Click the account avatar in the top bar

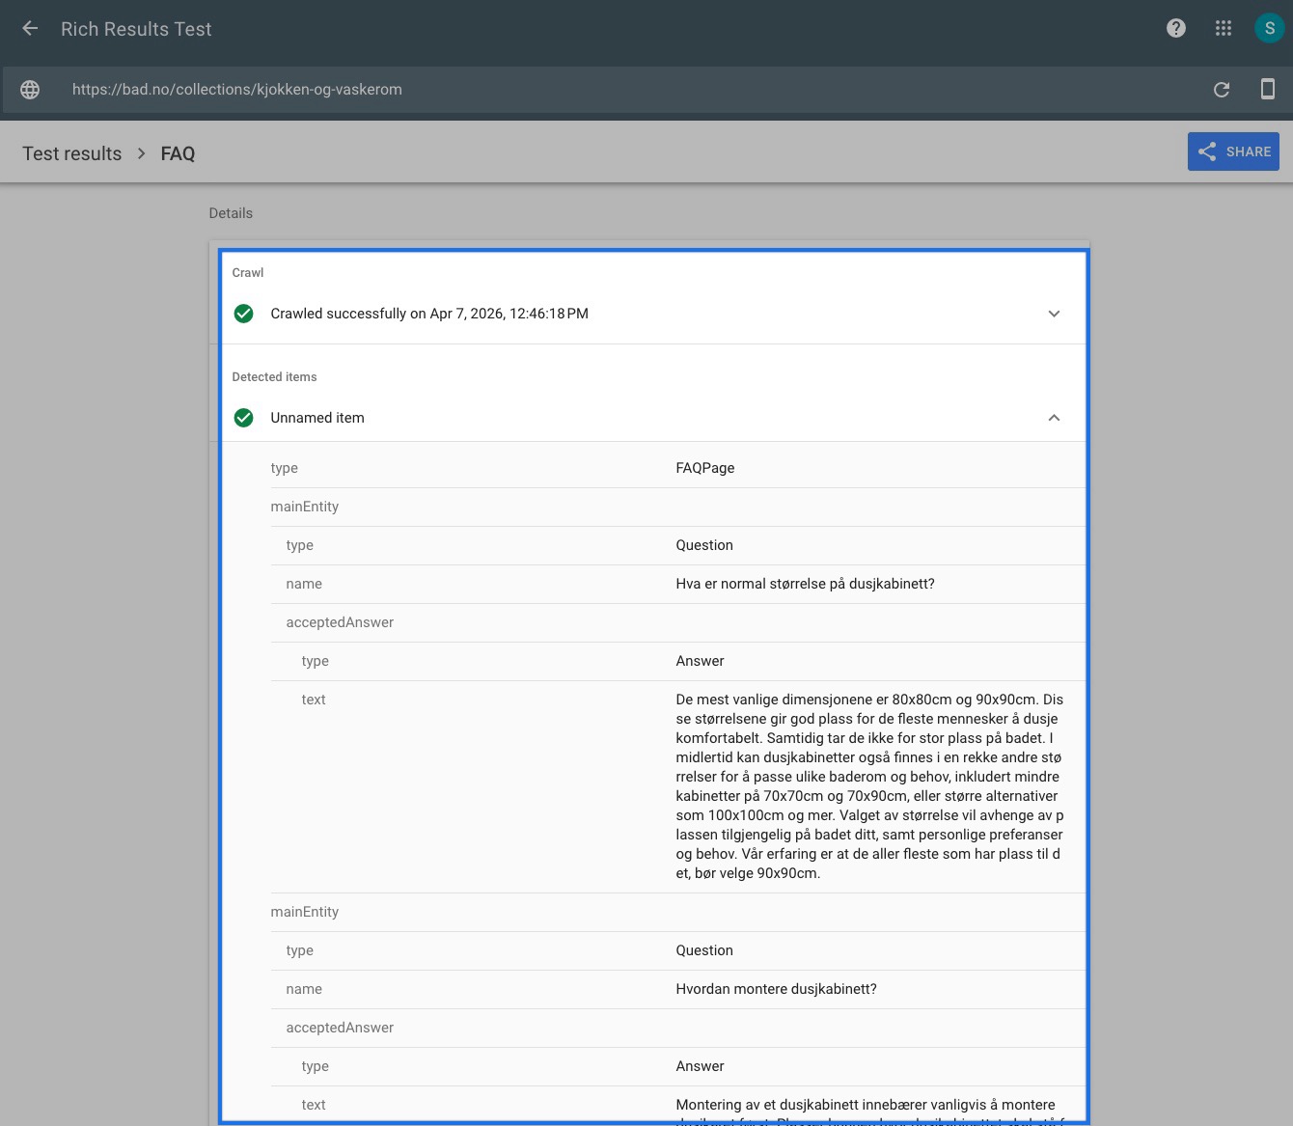point(1268,28)
